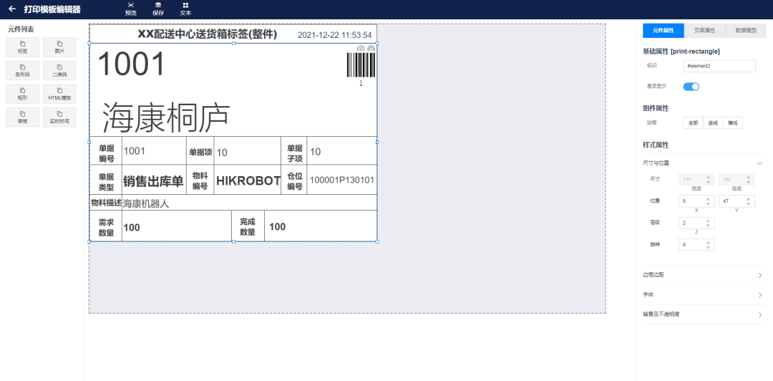Click the back arrow in header
This screenshot has width=773, height=381.
pyautogui.click(x=12, y=9)
